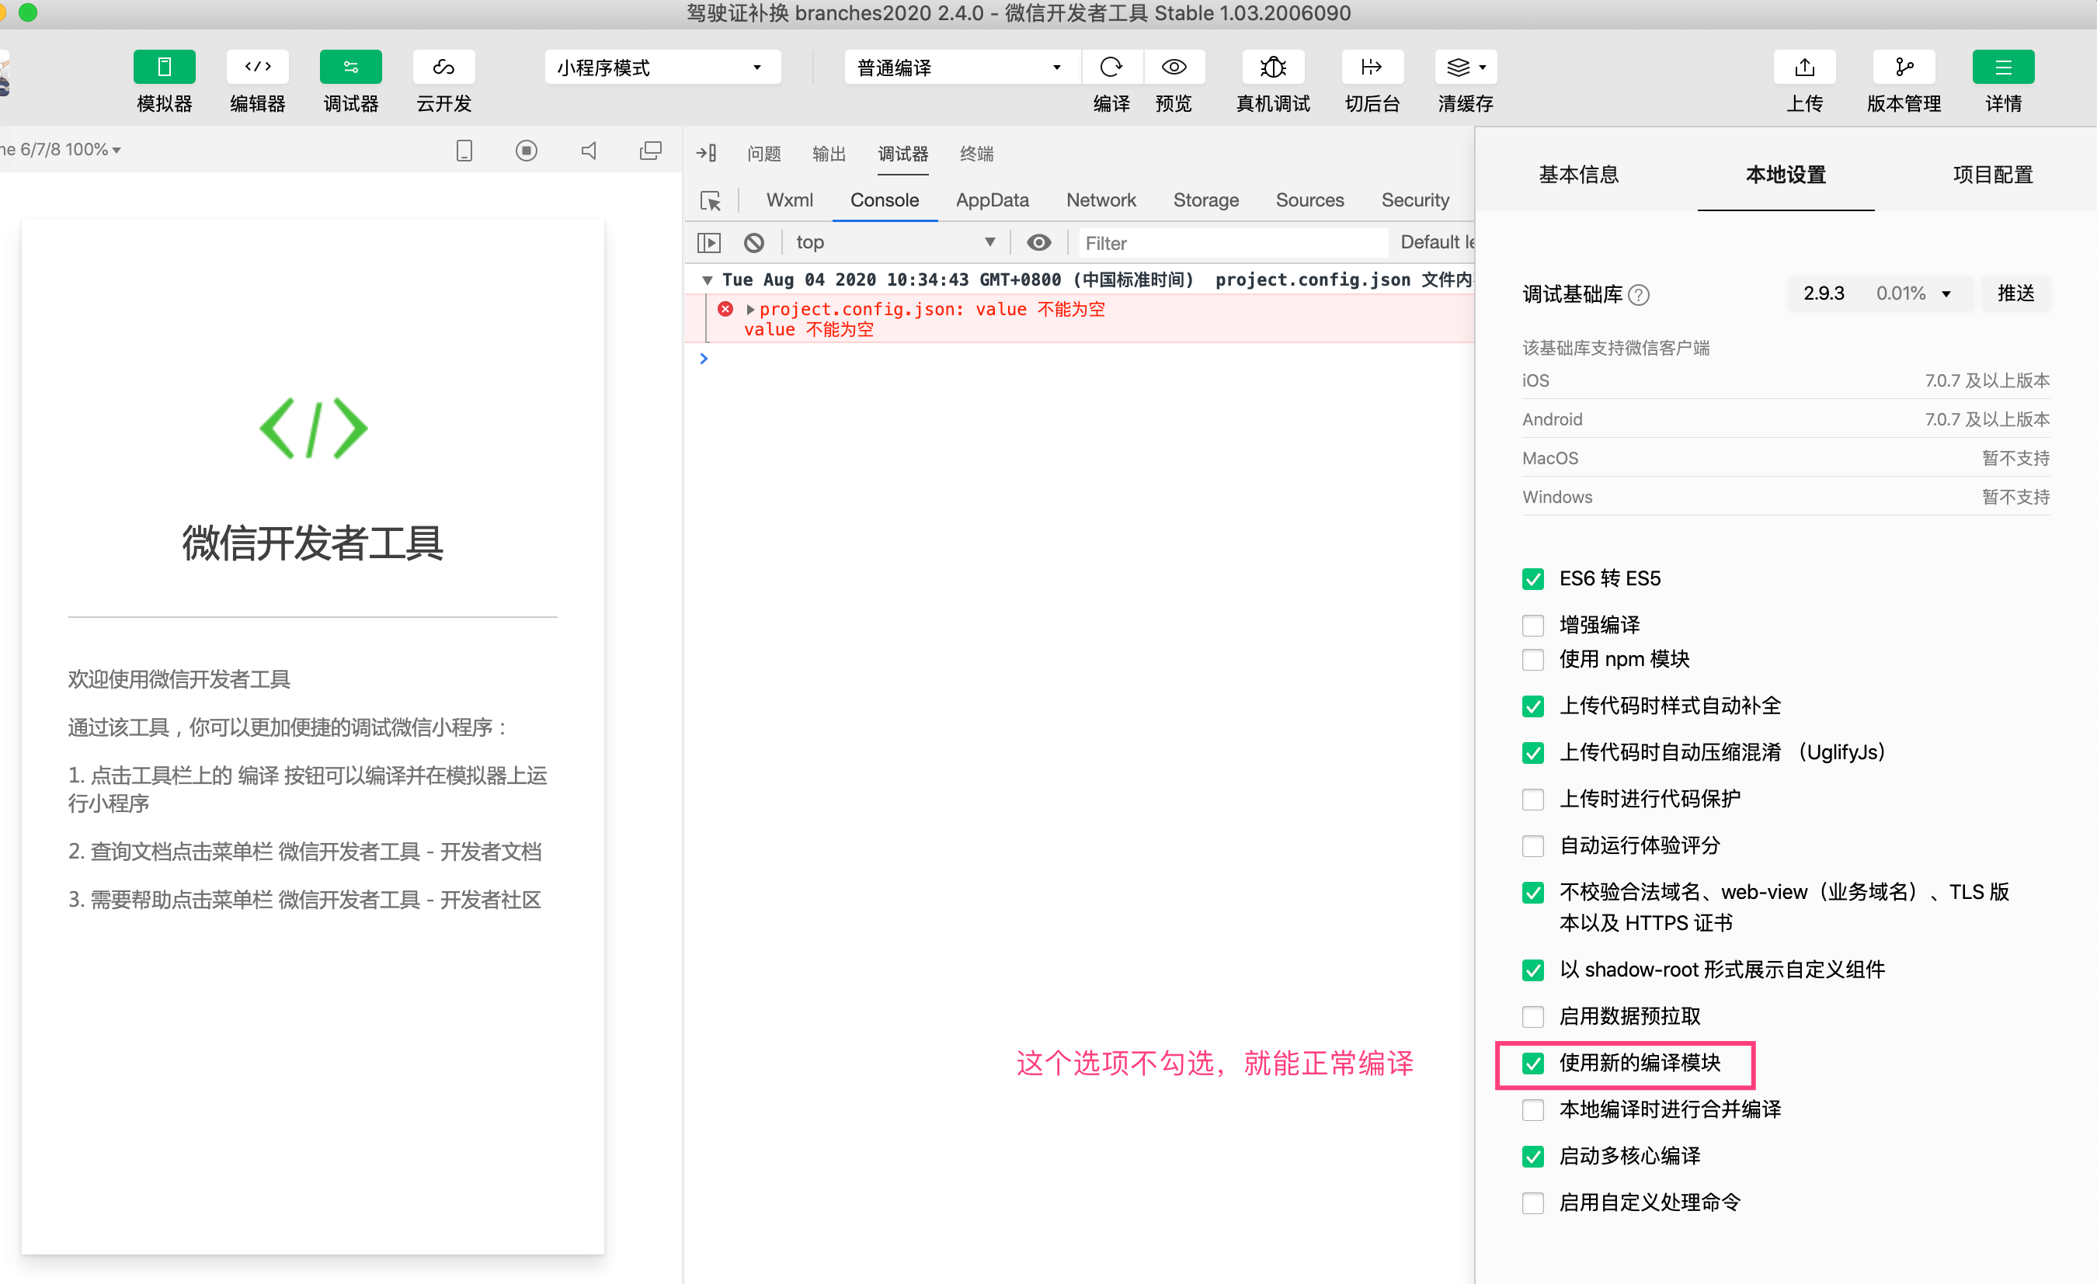Viewport: 2097px width, 1284px height.
Task: Uncheck 使用新的编译模块 checkbox
Action: pos(1532,1064)
